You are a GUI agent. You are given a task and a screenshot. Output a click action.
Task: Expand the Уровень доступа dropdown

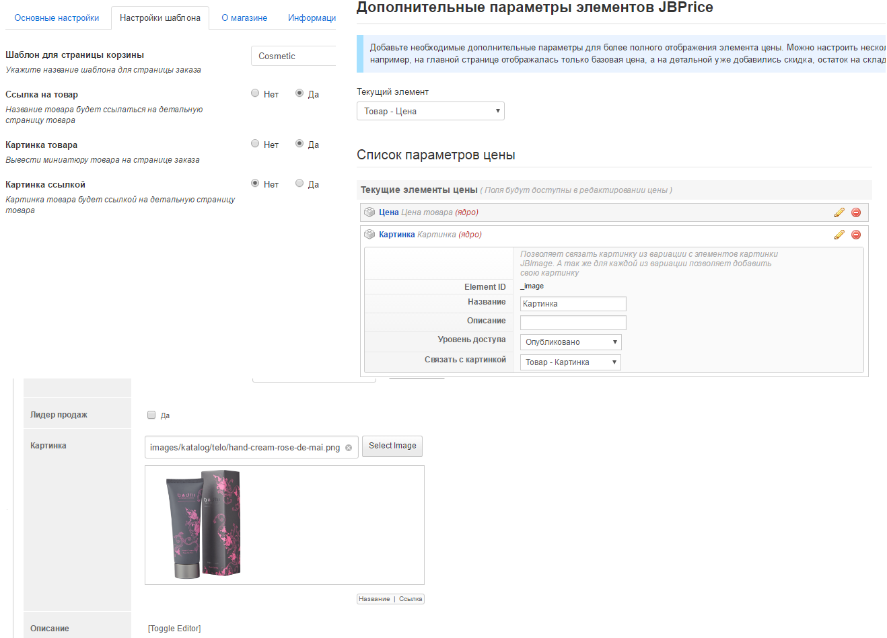571,342
